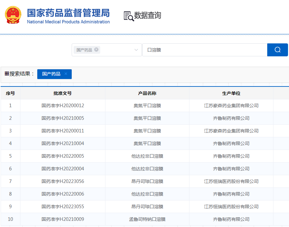The height and width of the screenshot is (227, 289).
Task: Remove the 国产药品 tag in the dropdown
Action: pyautogui.click(x=96, y=50)
